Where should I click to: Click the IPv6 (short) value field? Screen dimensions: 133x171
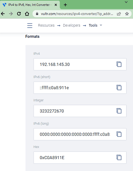80,88
